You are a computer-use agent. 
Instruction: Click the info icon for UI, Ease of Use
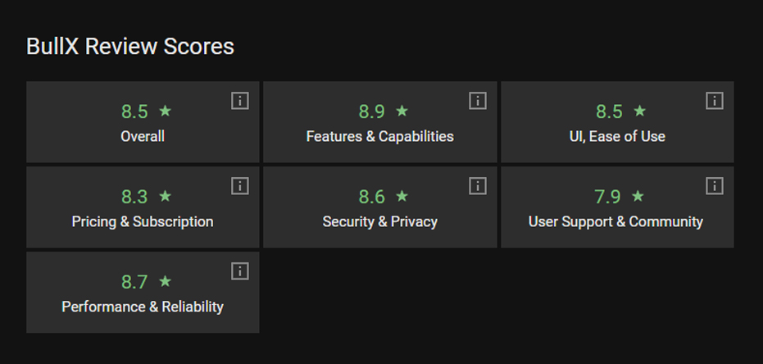715,101
